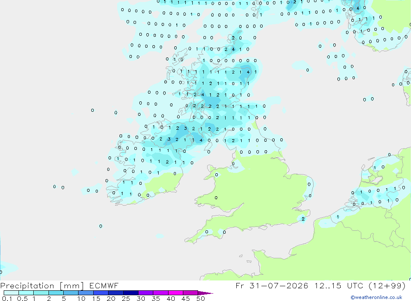
Task: Pick the legend swatch between 1 and 2
Action: [41, 293]
